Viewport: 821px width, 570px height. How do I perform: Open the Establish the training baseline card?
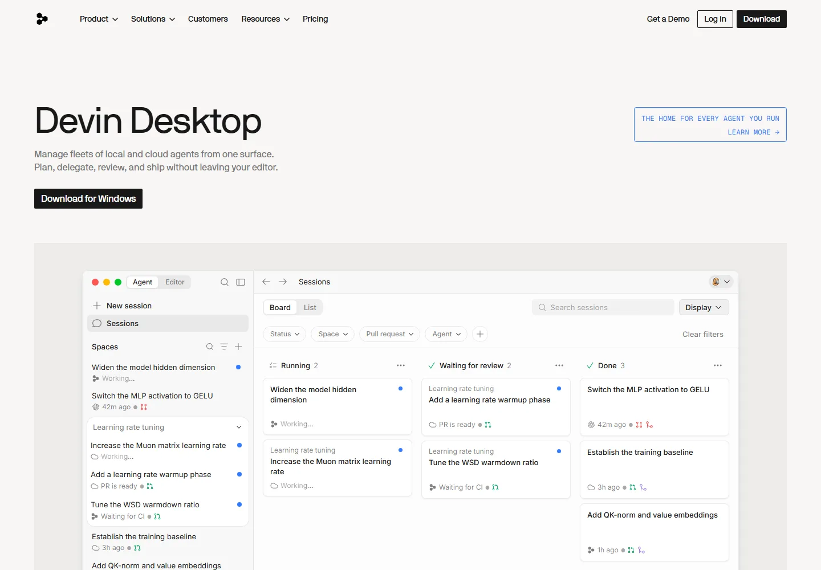pos(655,470)
